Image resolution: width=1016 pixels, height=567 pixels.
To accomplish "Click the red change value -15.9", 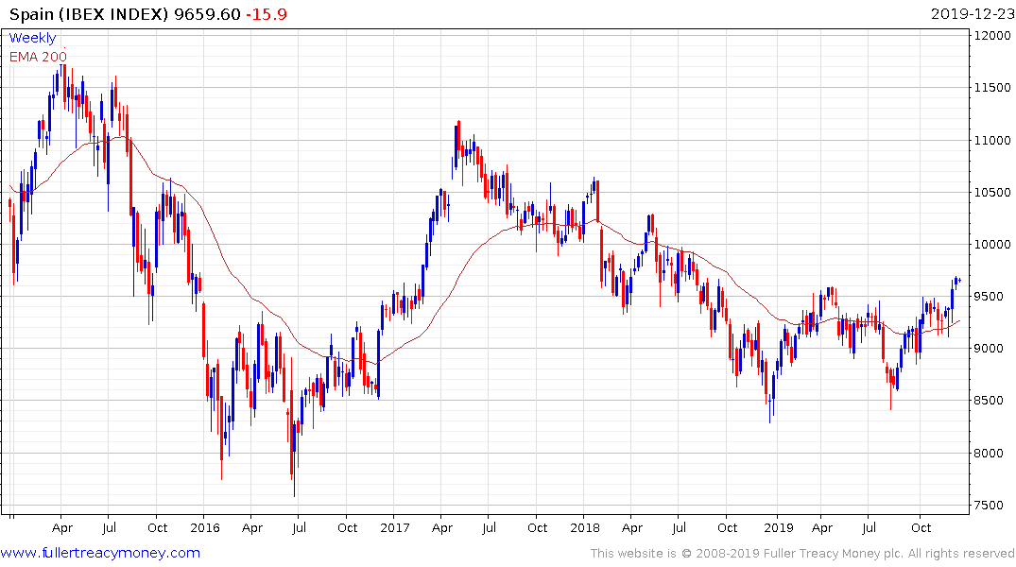I will click(x=266, y=14).
